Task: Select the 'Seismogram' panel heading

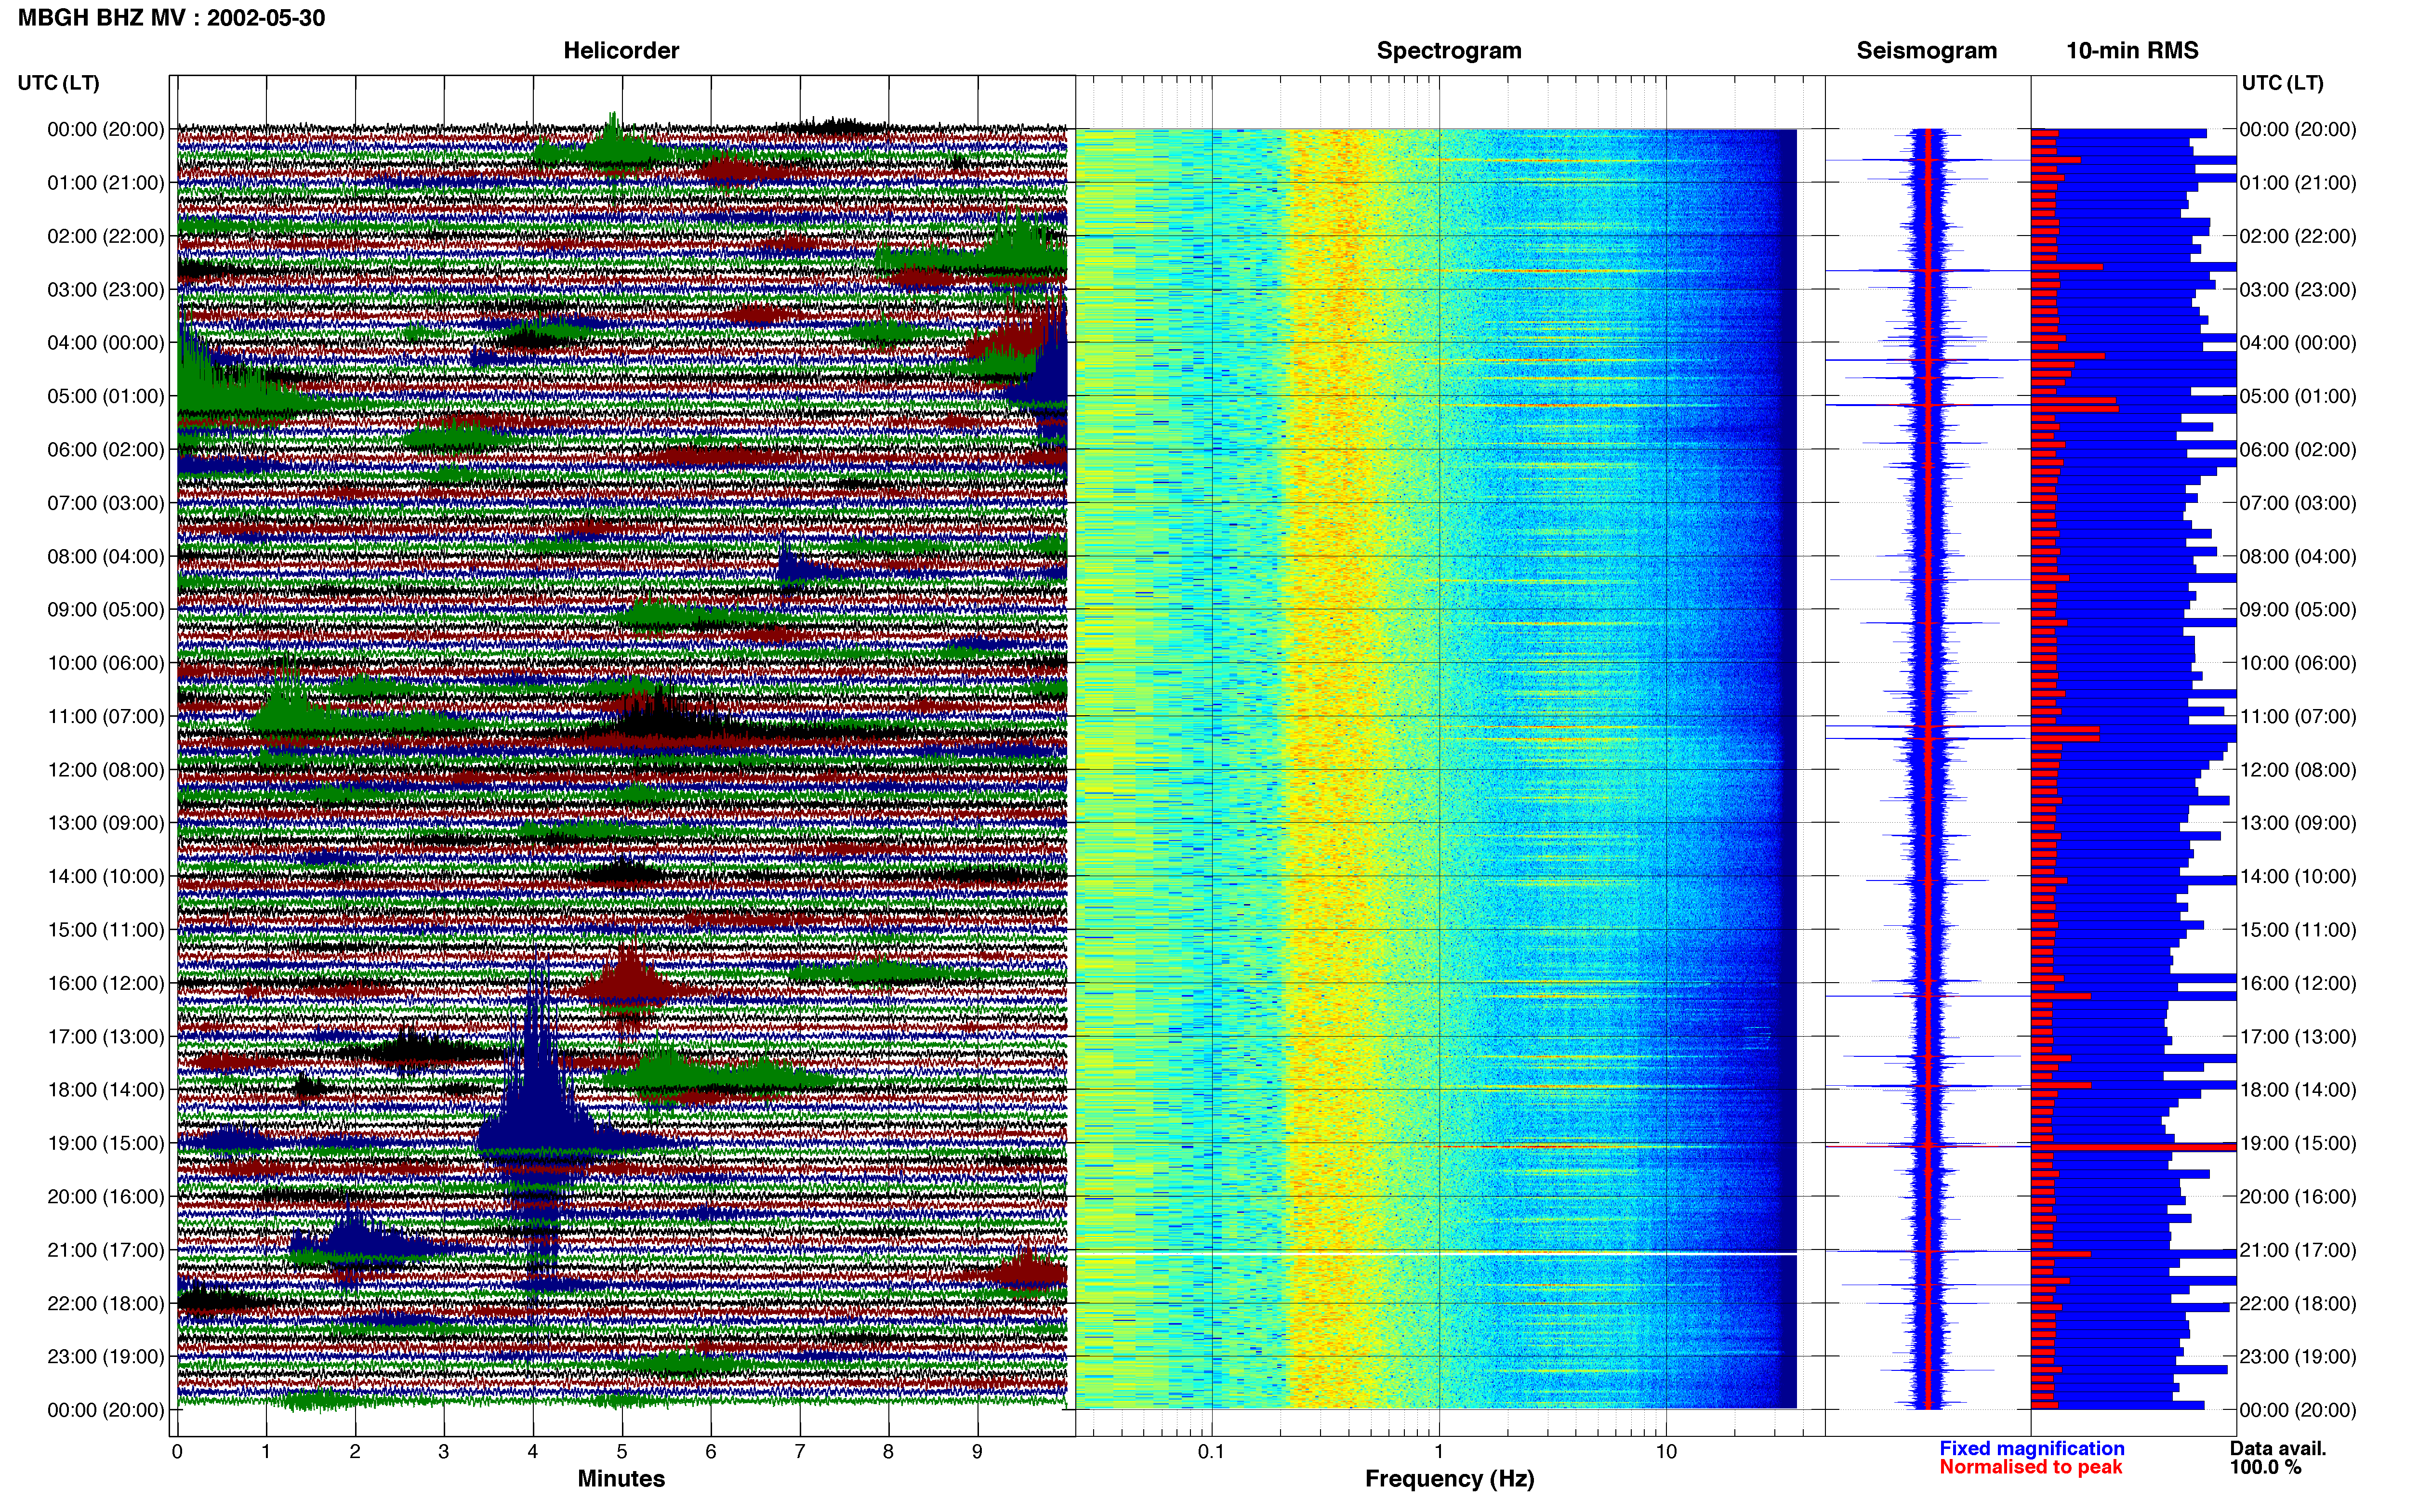Action: click(1926, 51)
